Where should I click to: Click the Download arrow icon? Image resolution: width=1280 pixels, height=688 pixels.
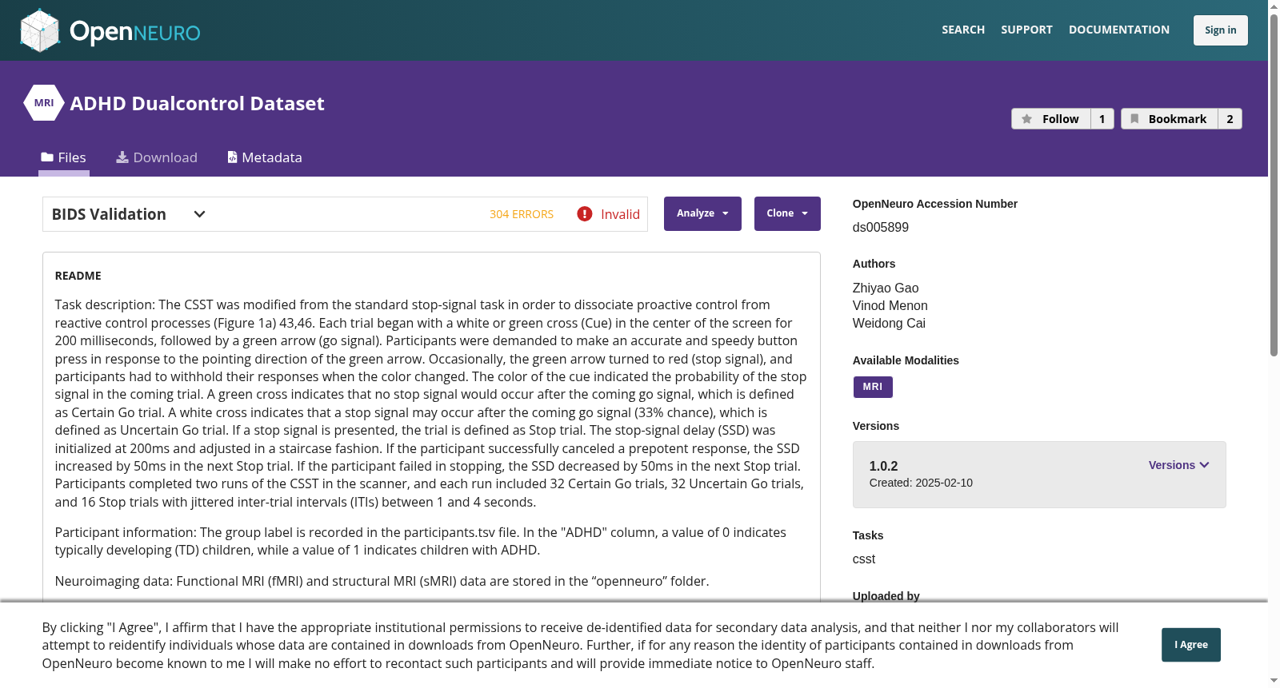122,157
